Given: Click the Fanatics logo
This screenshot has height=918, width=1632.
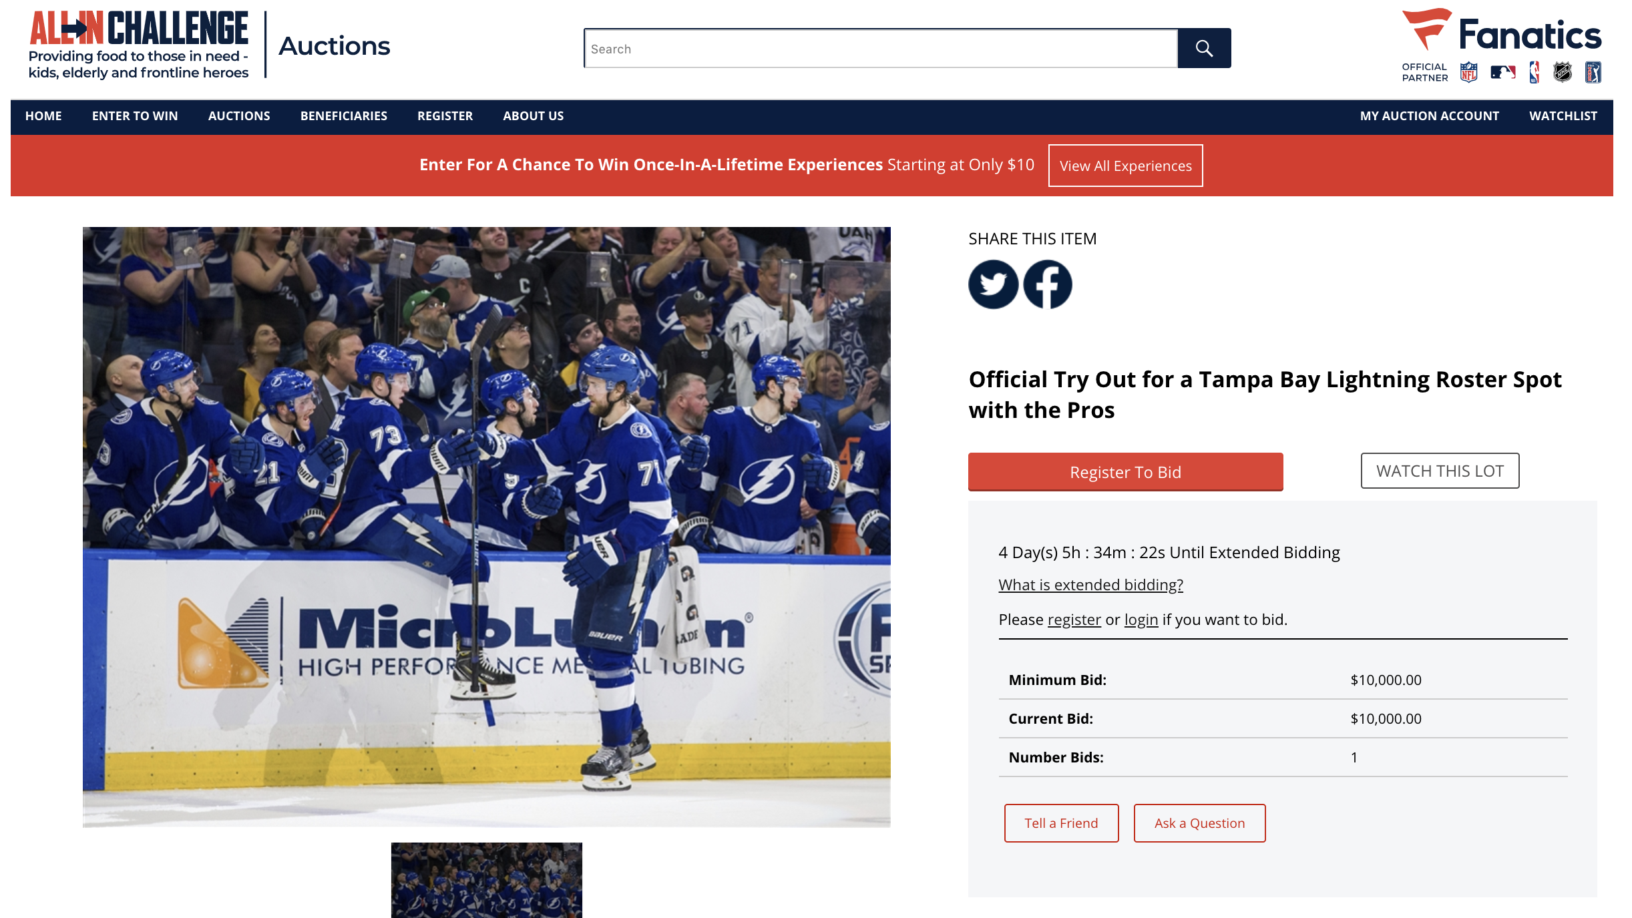Looking at the screenshot, I should pyautogui.click(x=1502, y=32).
